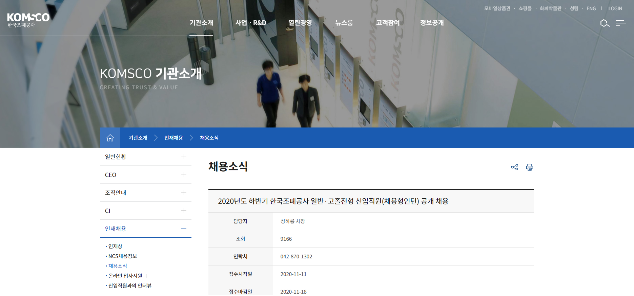This screenshot has width=634, height=296.
Task: Click the deadline date 2020-11-18
Action: click(x=293, y=292)
